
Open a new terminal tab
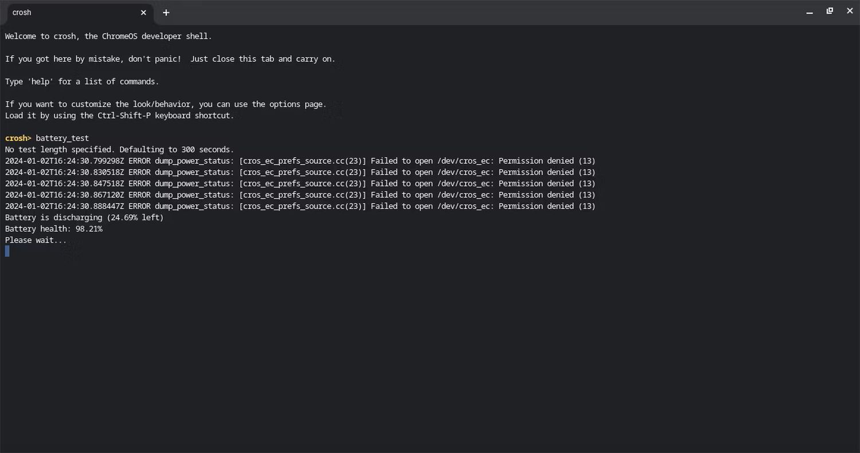pyautogui.click(x=166, y=13)
